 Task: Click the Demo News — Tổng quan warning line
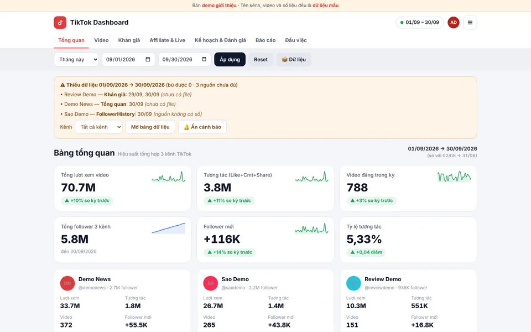118,104
